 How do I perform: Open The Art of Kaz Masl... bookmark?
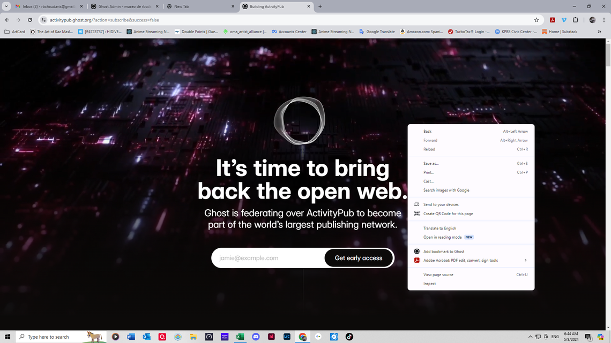click(x=51, y=32)
